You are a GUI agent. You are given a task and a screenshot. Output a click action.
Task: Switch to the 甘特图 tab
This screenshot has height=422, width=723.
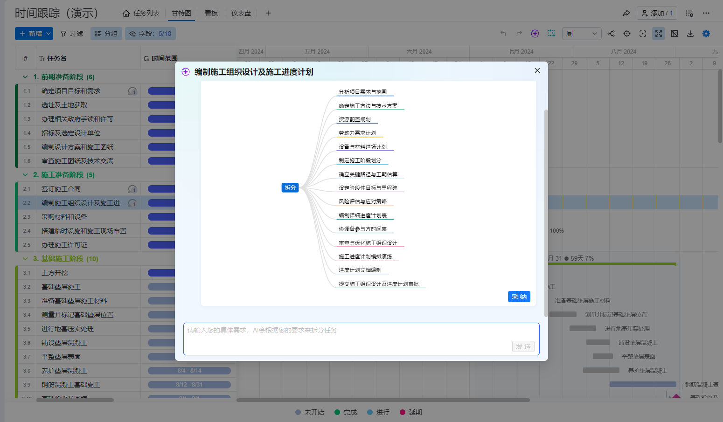181,13
